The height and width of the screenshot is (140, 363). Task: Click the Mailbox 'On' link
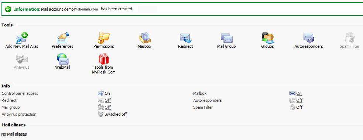pos(299,93)
